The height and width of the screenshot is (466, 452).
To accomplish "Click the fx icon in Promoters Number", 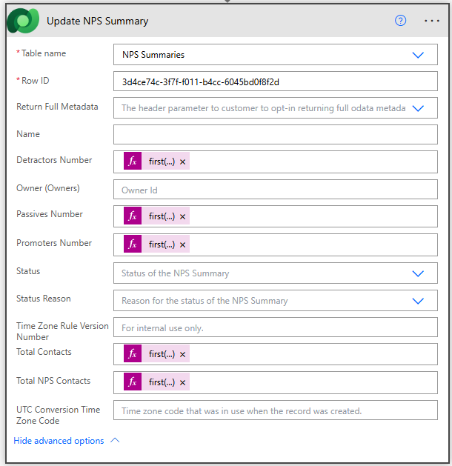I will [x=133, y=244].
